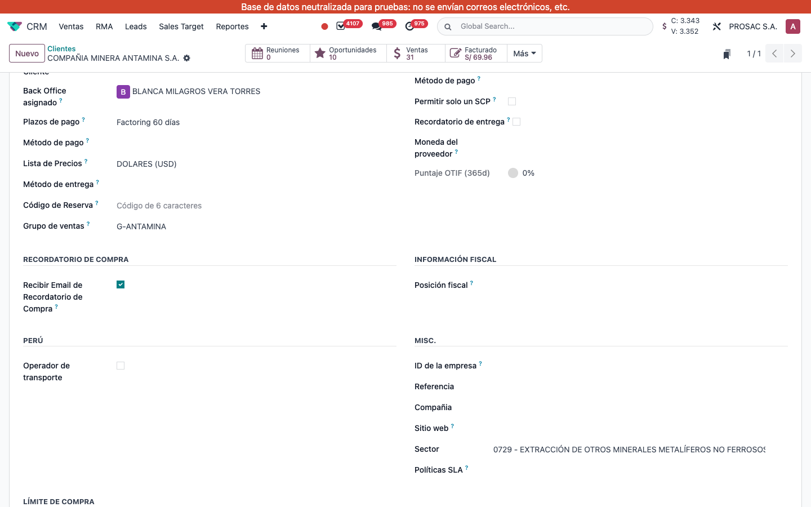Open the clock icon with the 975 badge
This screenshot has width=811, height=507.
pos(416,25)
